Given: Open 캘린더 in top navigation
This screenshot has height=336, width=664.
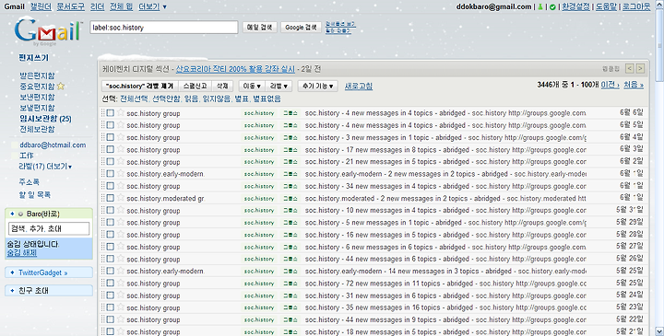Looking at the screenshot, I should 41,6.
